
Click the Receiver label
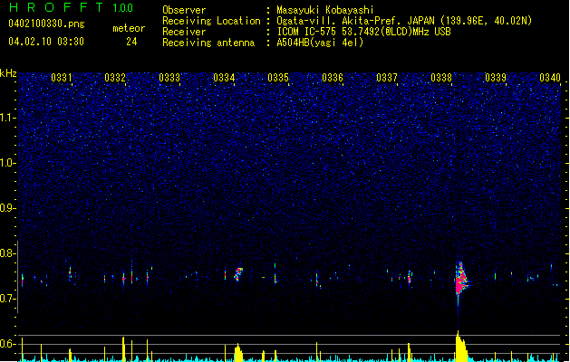click(184, 32)
